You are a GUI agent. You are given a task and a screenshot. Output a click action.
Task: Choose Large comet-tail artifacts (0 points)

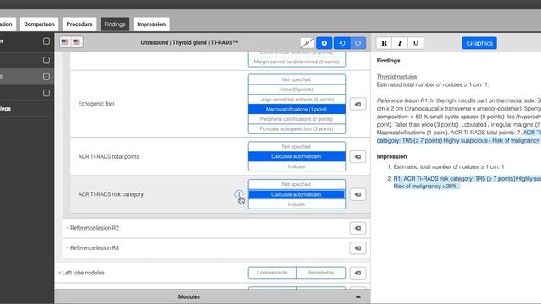[297, 100]
